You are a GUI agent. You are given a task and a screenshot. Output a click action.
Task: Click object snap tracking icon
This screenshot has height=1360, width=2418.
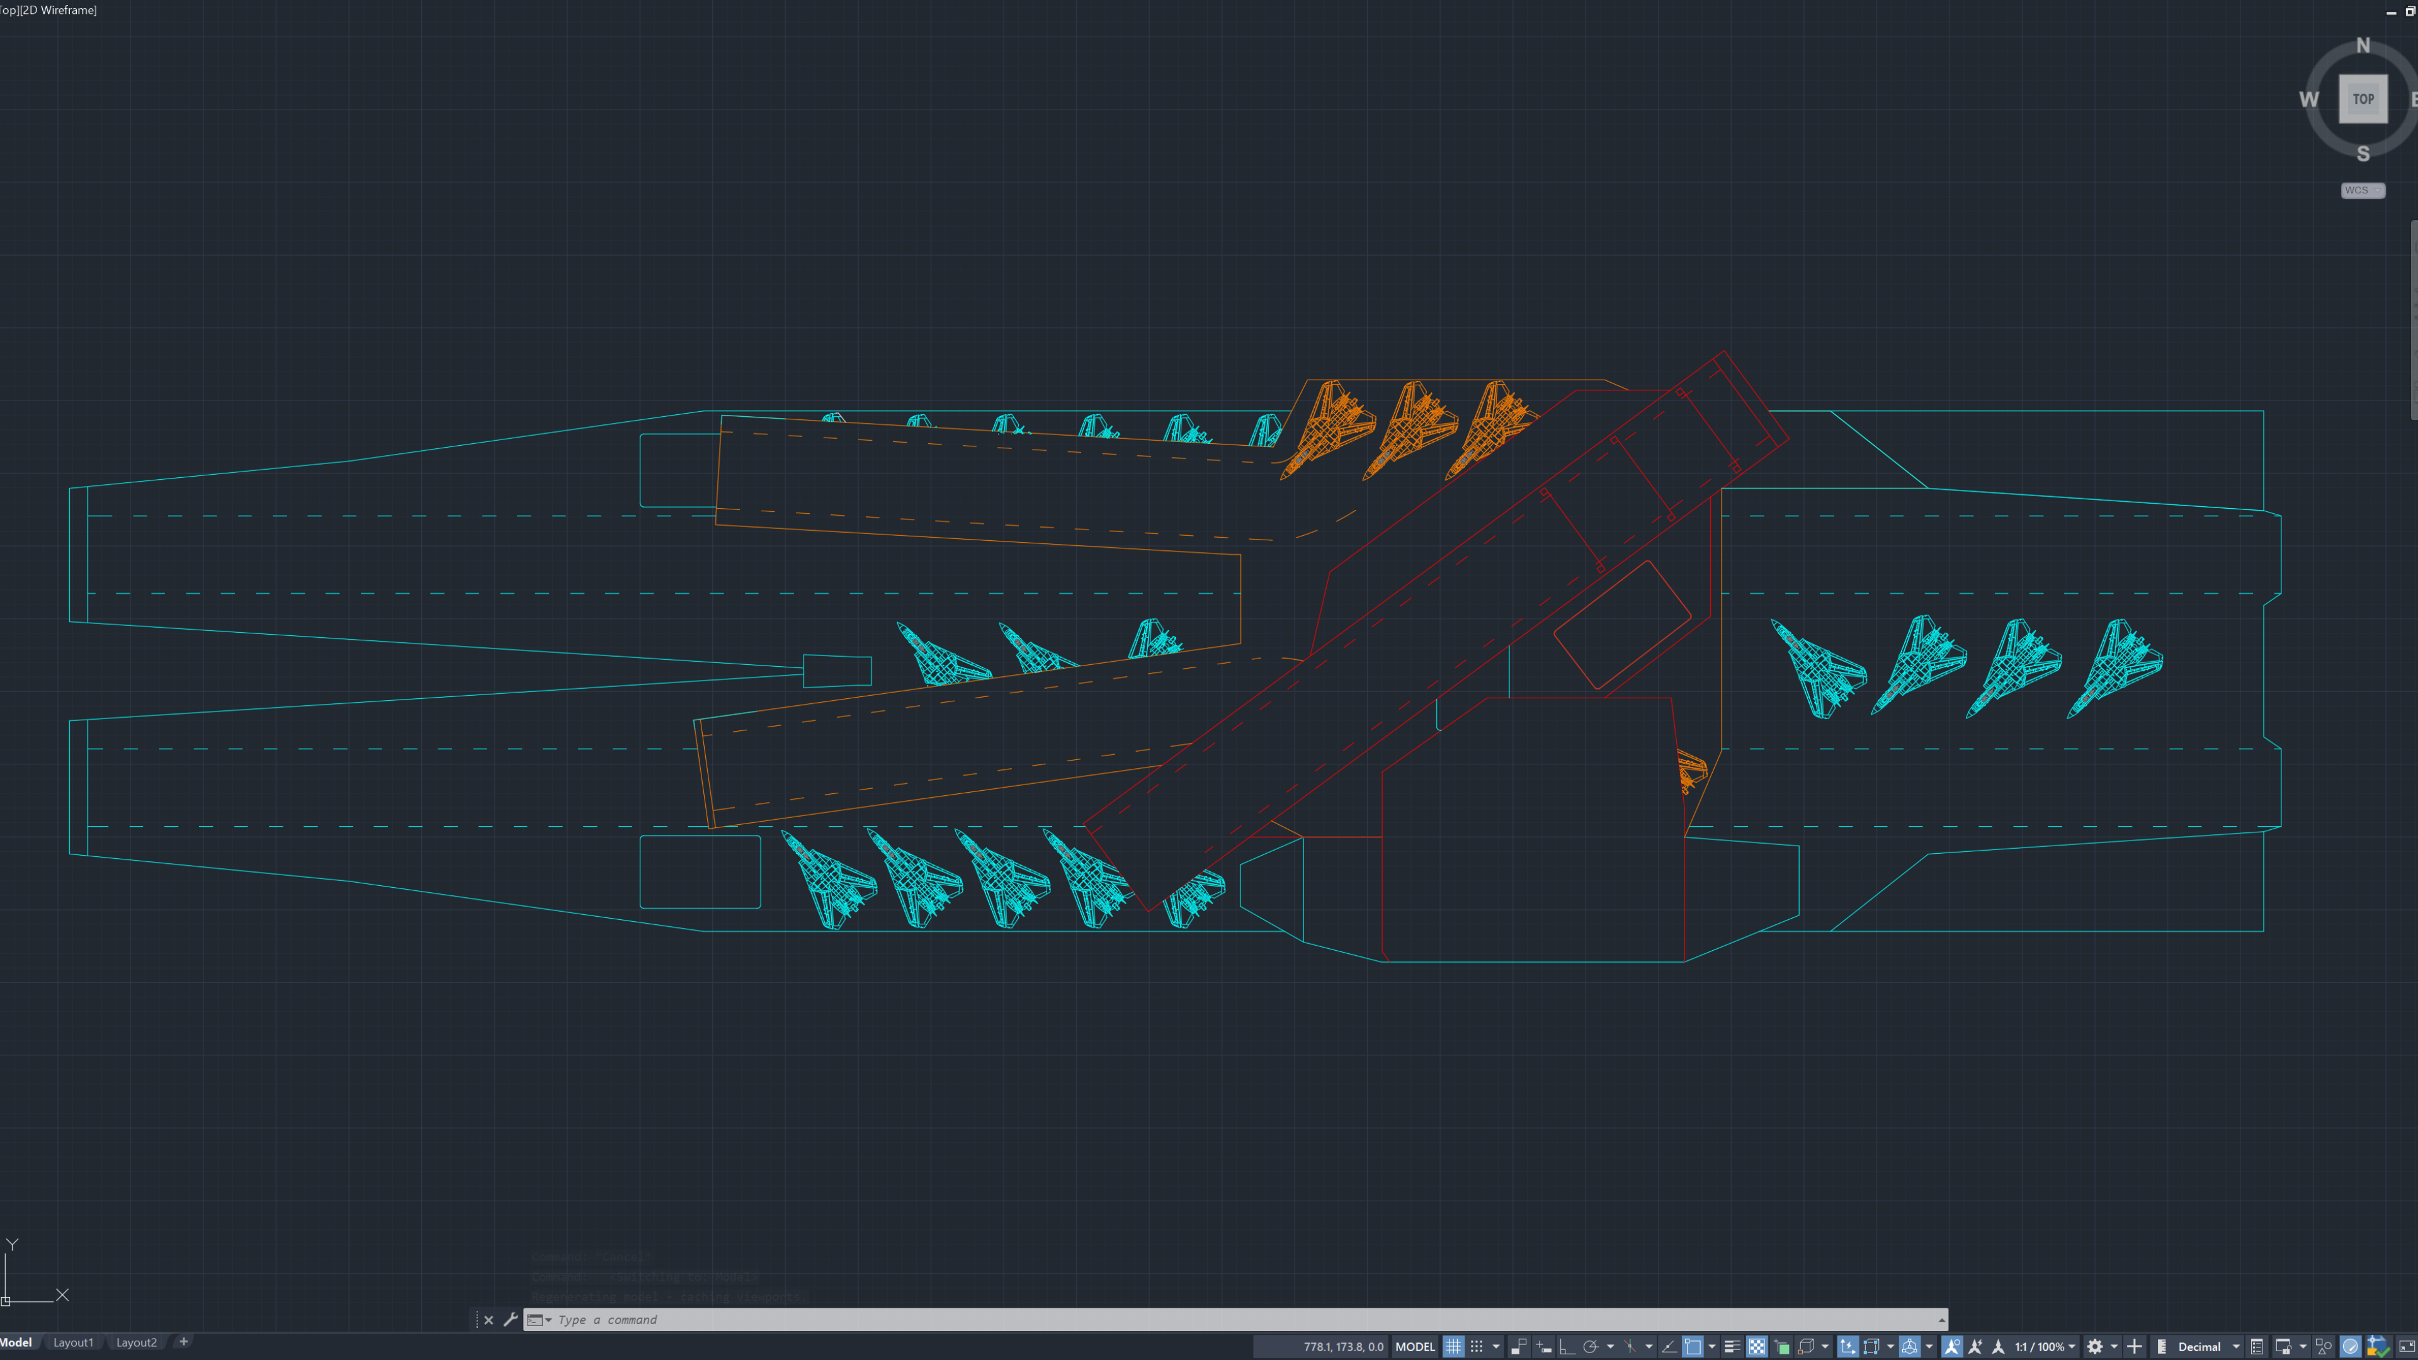(x=1669, y=1347)
